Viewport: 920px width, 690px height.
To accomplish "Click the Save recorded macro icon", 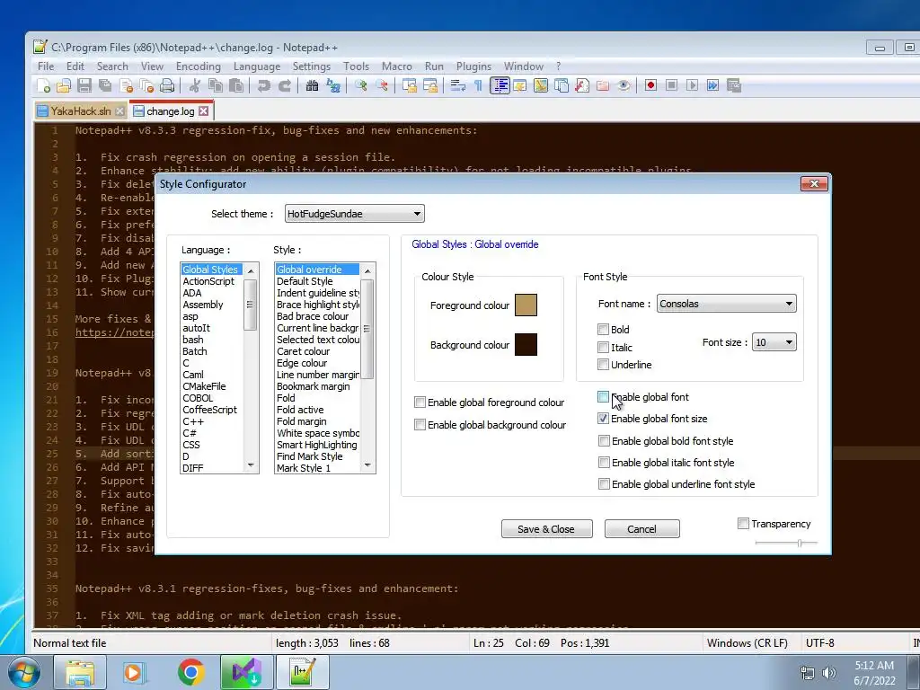I will click(x=734, y=85).
